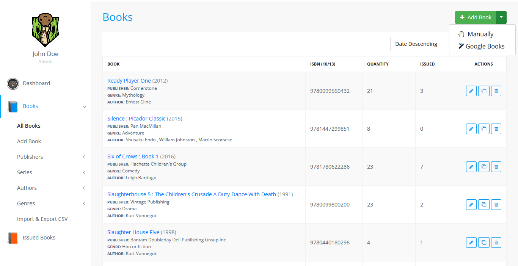Open Import & Export CSV page
518x266 pixels.
pyautogui.click(x=42, y=219)
